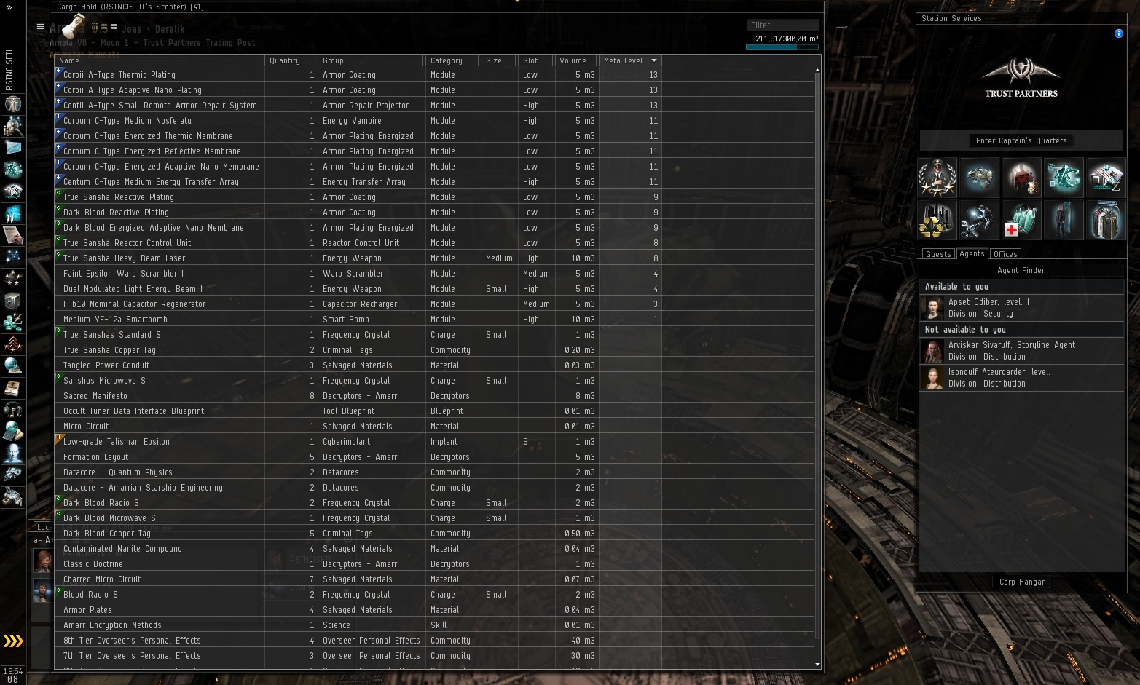
Task: Select Sacred Manifesto decryptor row
Action: (434, 395)
